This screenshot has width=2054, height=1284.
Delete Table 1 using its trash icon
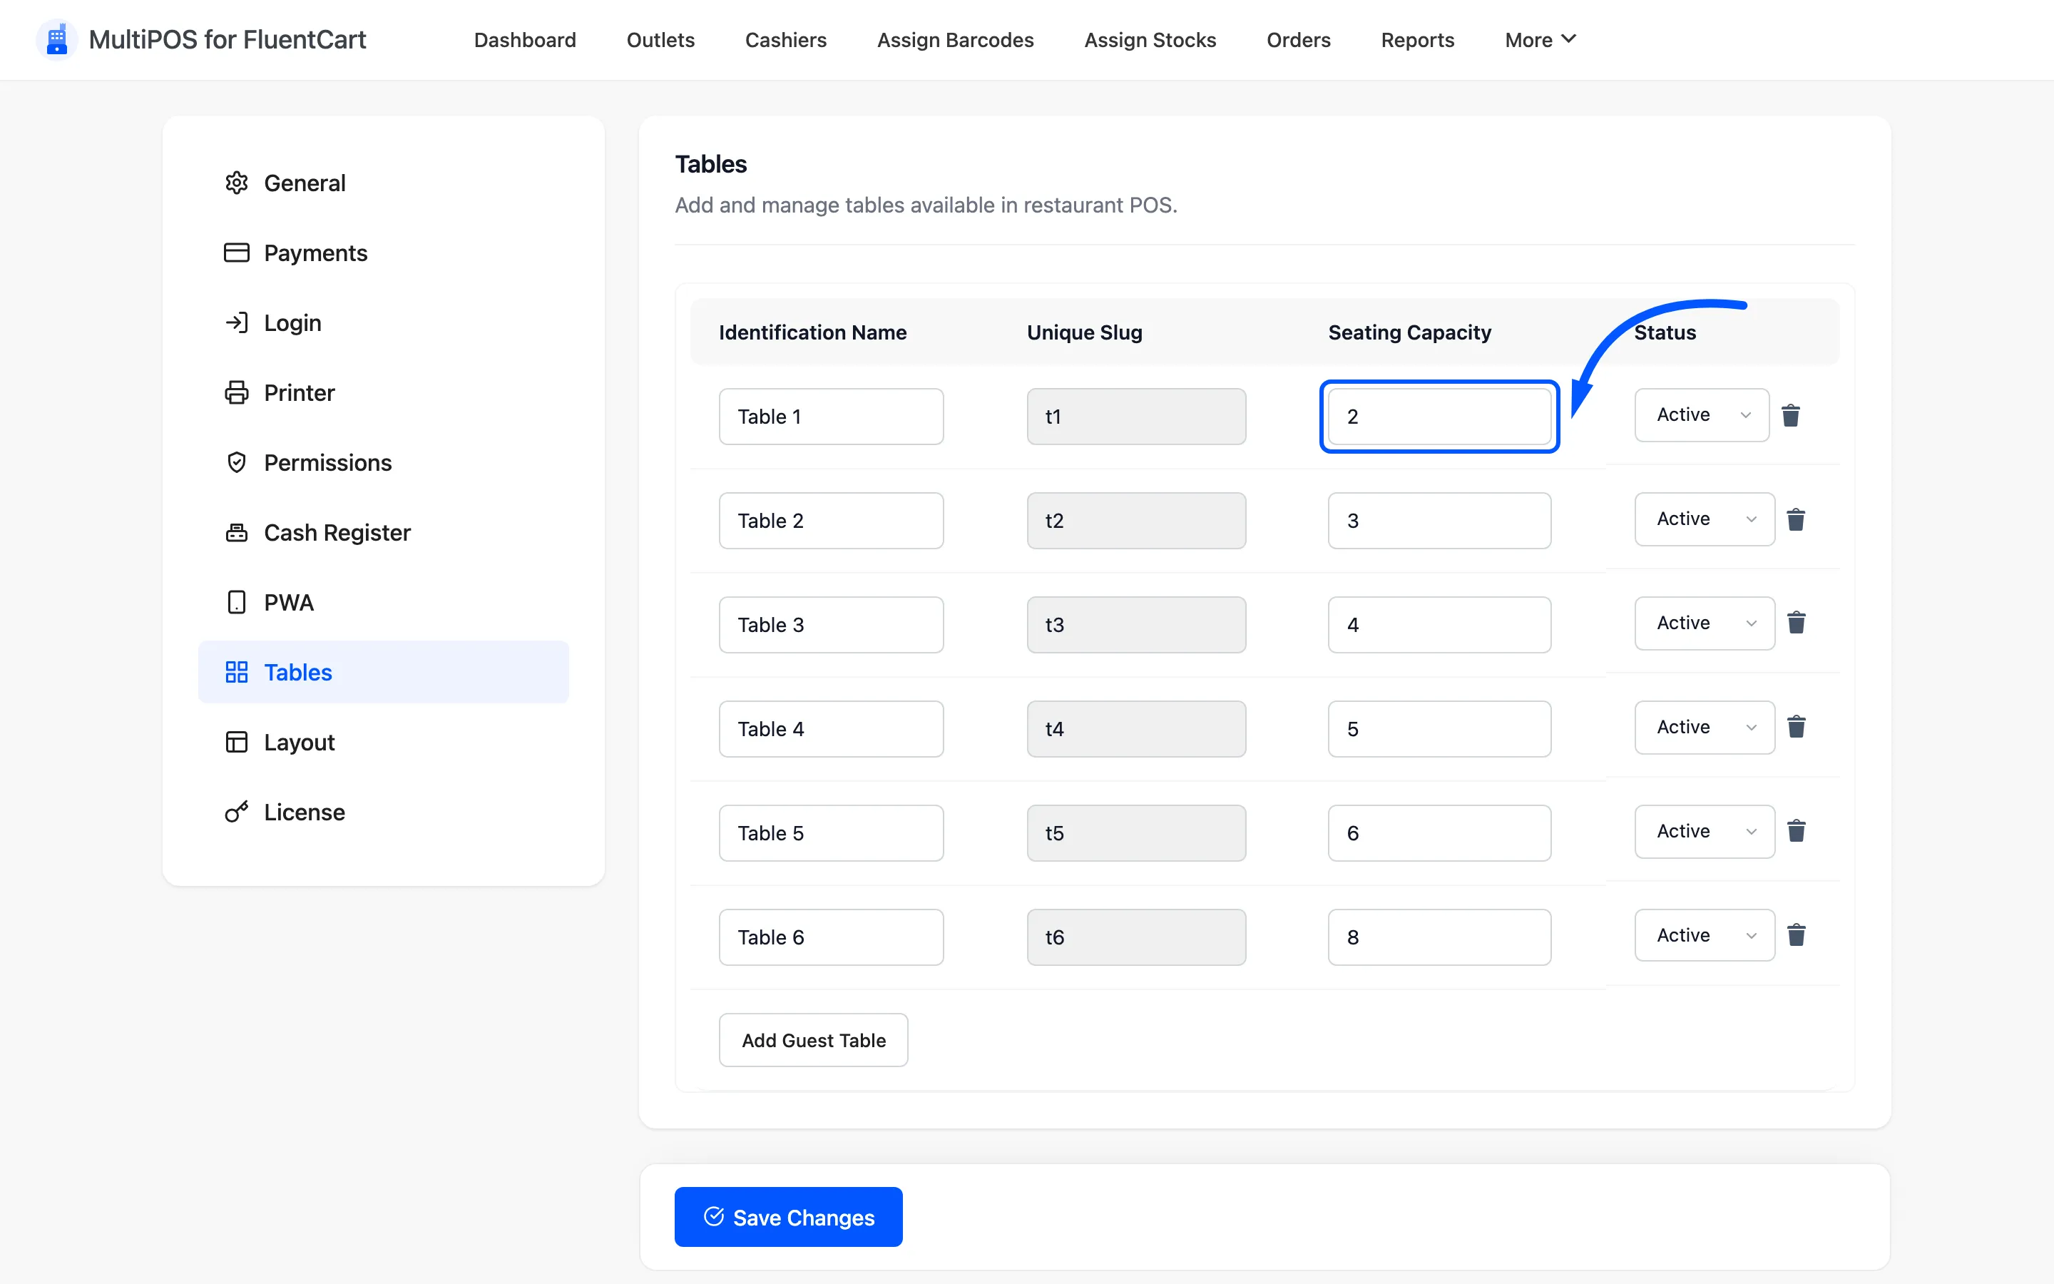pos(1791,415)
